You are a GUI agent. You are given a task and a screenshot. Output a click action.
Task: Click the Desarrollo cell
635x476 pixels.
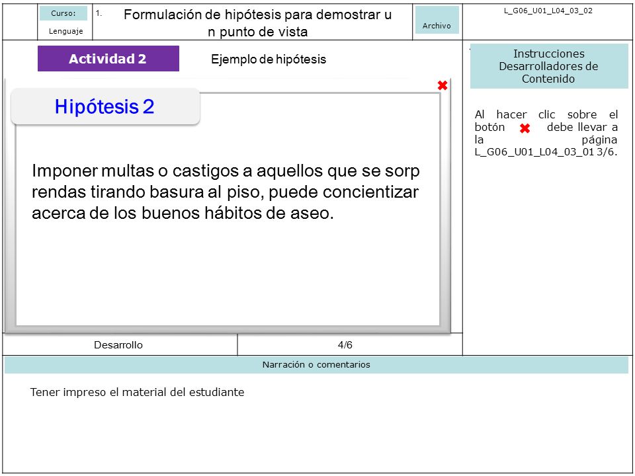[x=120, y=345]
